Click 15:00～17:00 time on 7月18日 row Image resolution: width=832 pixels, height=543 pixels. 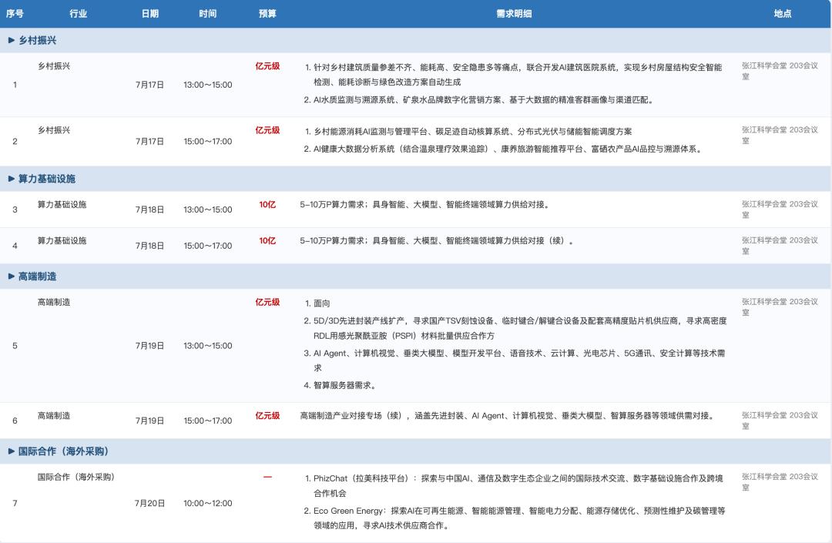207,246
